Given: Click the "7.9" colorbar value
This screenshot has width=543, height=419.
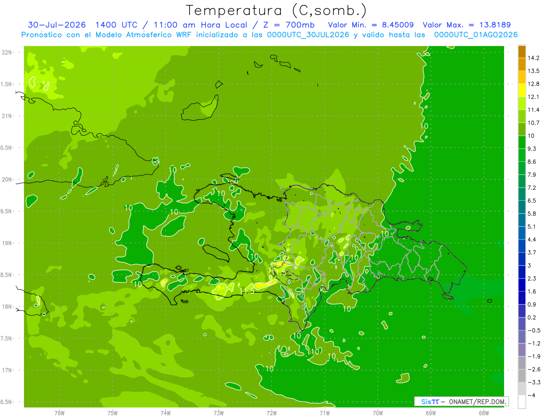Looking at the screenshot, I should tap(533, 174).
